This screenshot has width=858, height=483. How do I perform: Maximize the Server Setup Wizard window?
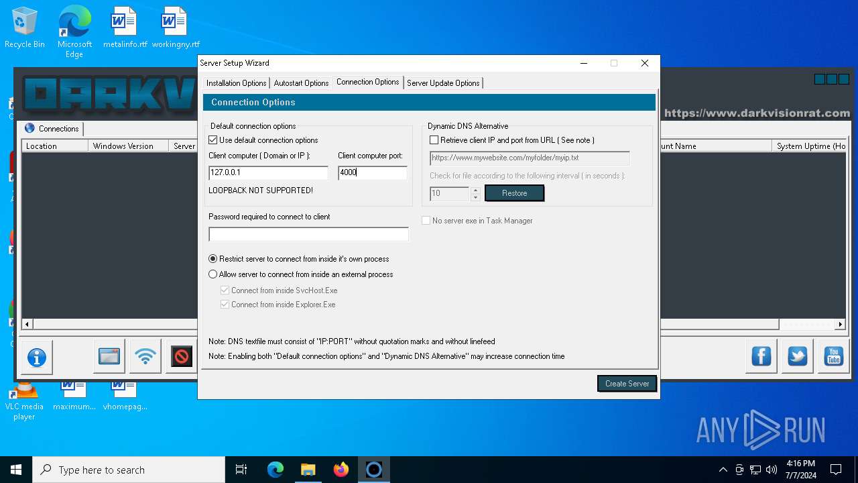613,63
